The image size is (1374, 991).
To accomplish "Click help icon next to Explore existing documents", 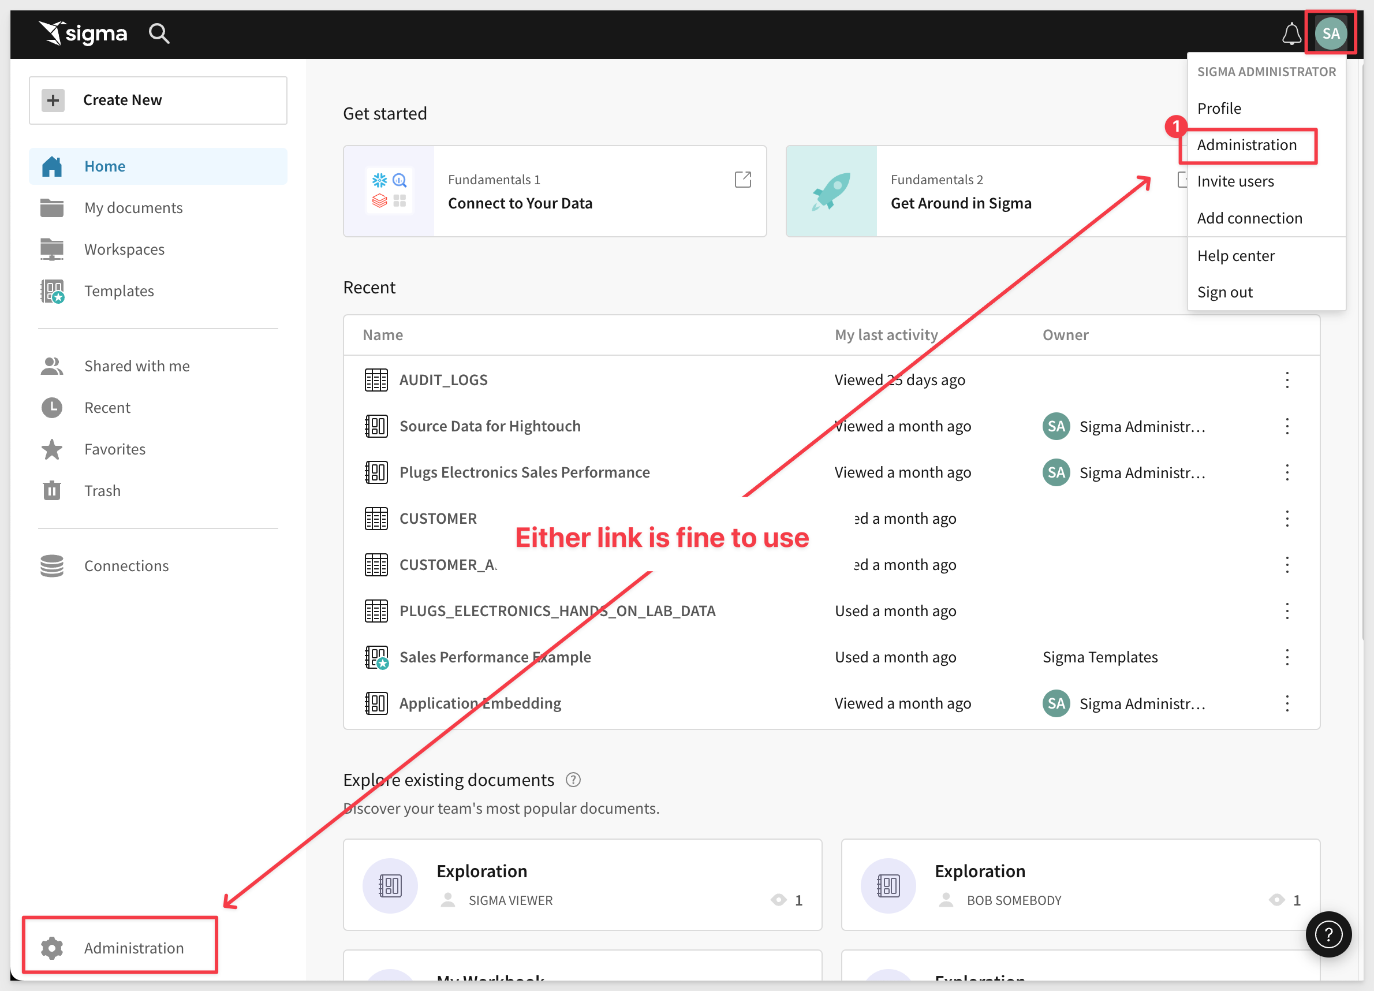I will tap(573, 780).
